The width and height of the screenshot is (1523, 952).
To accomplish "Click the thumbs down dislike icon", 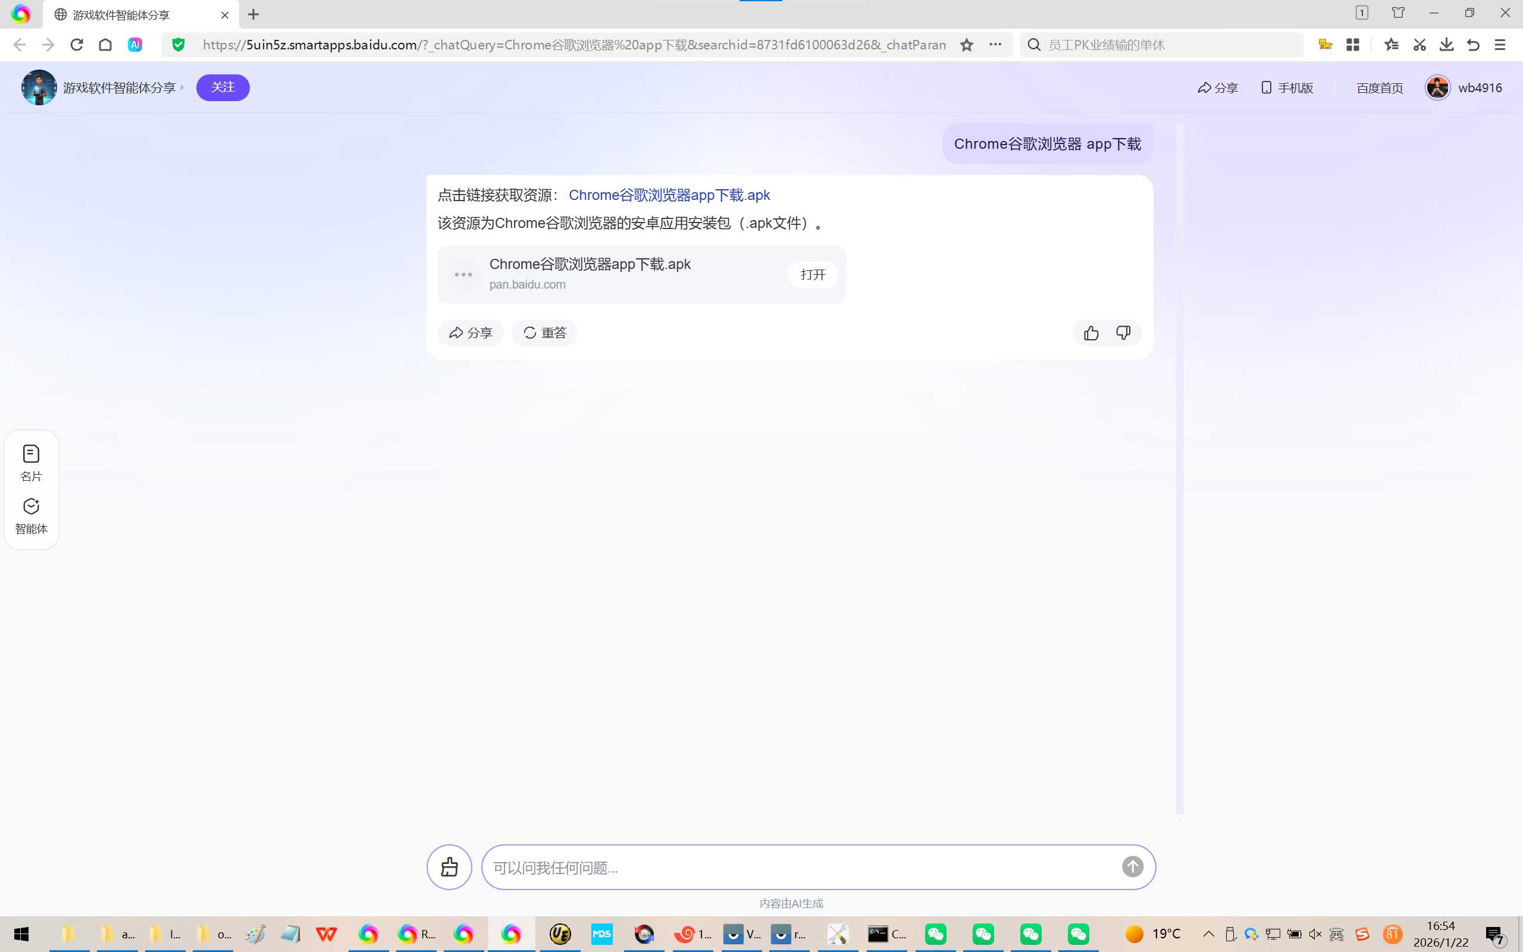I will click(1123, 333).
